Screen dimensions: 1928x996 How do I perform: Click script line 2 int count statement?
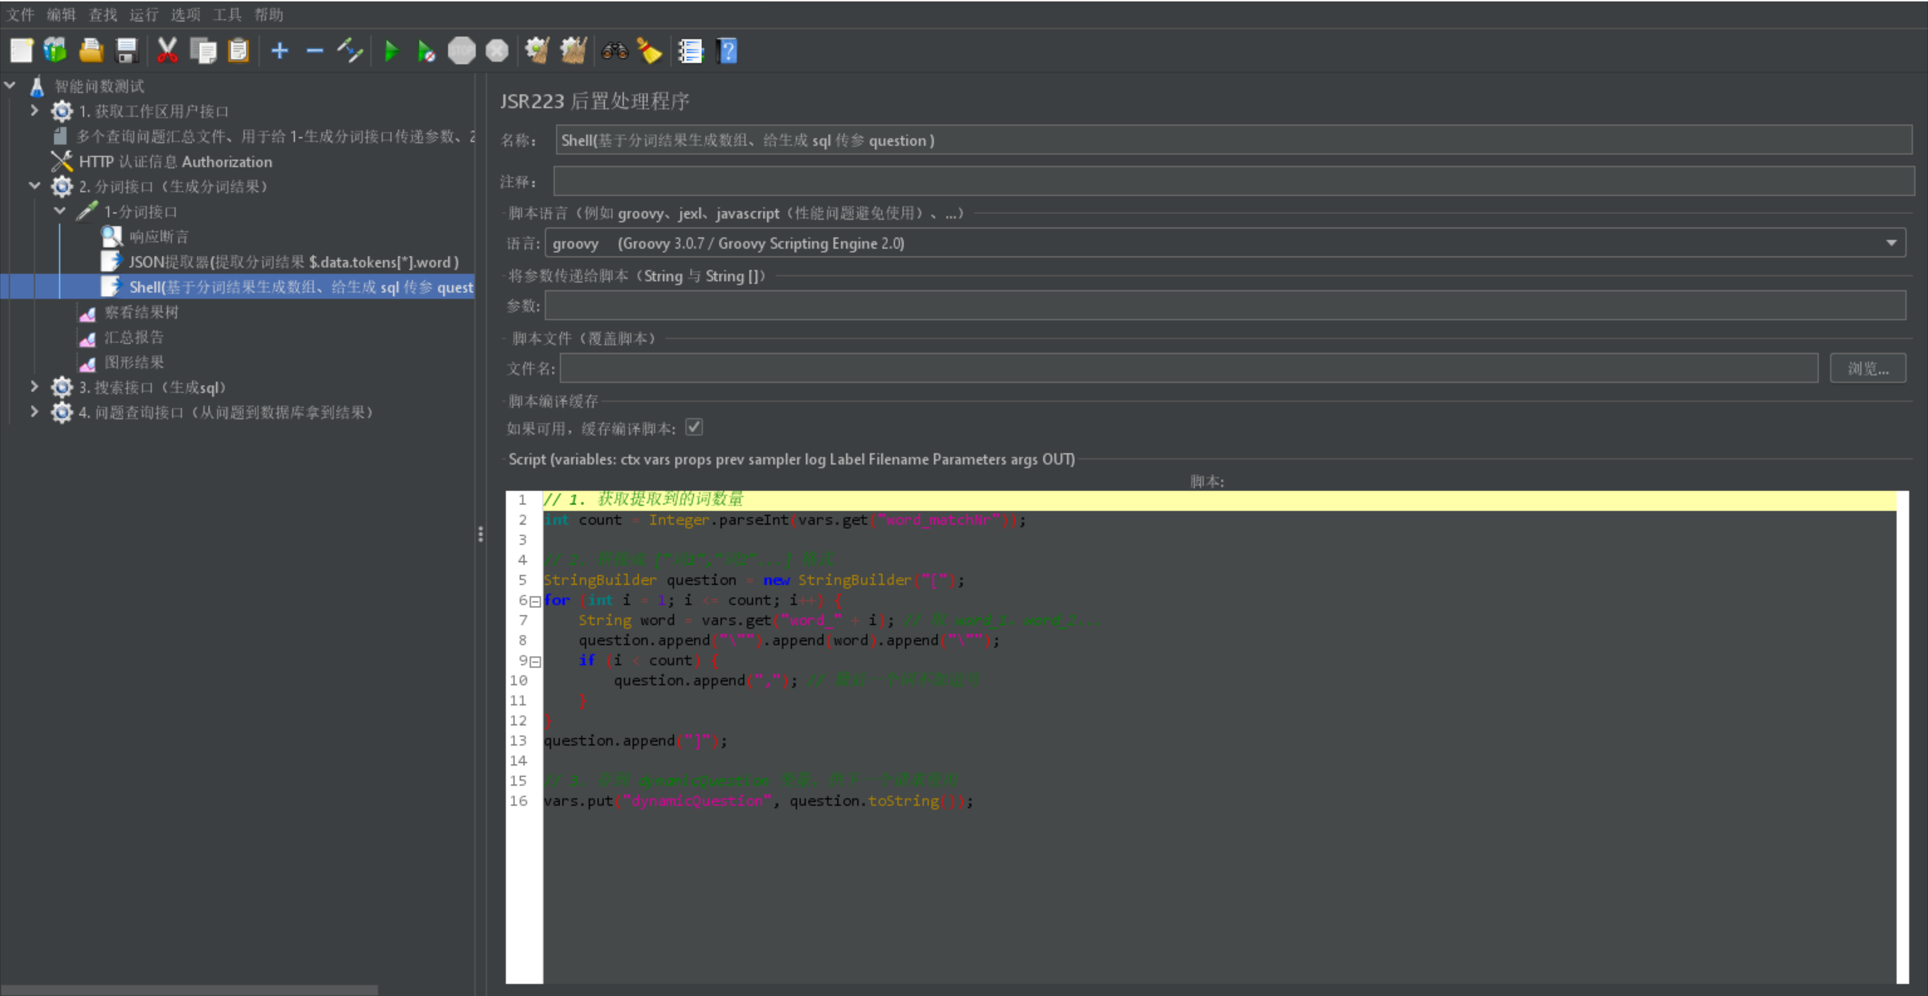point(784,520)
